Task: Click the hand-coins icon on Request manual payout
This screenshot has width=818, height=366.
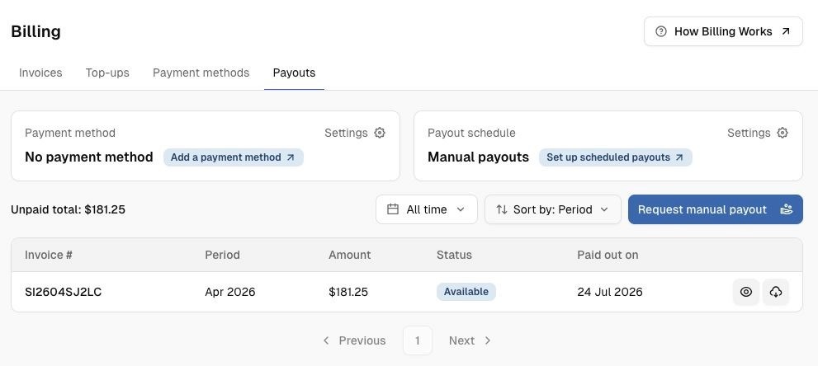Action: pos(787,209)
